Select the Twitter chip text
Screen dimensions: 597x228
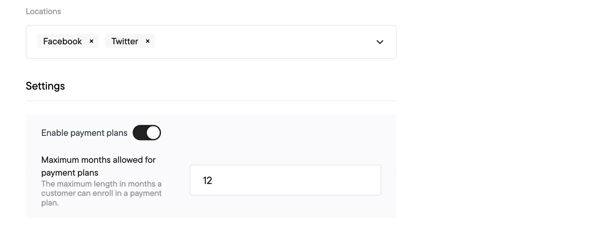(125, 41)
